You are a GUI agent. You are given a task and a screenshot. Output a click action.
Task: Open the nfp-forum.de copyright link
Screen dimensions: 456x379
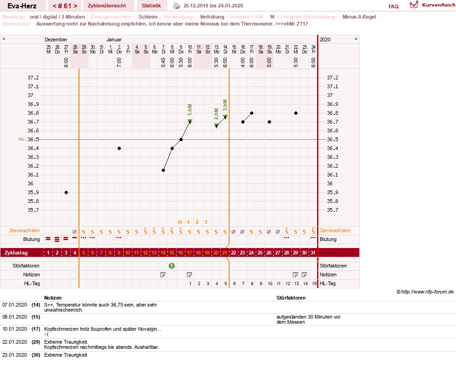pos(425,292)
